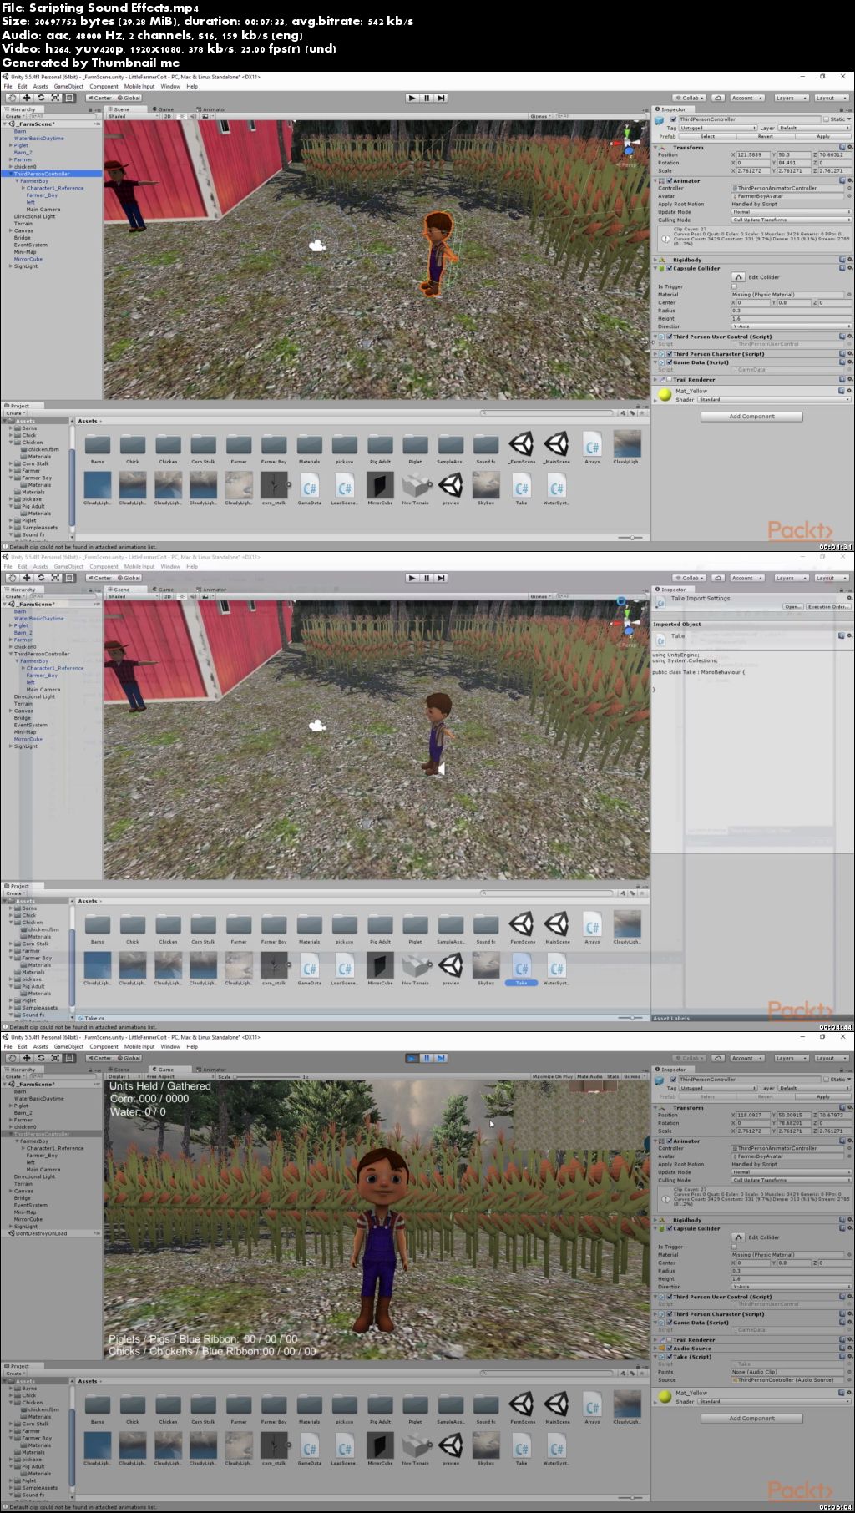Screen dimensions: 855x1513
Task: Open the Layer dropdown in the top Inspector
Action: point(814,129)
